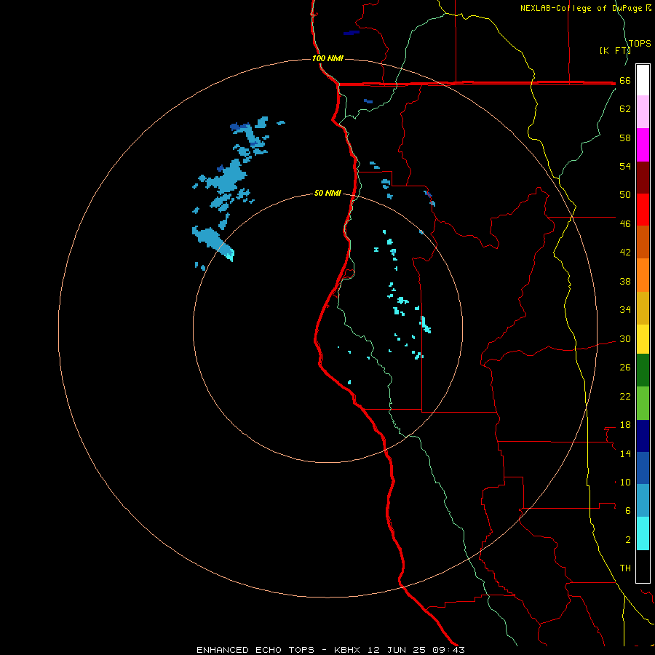Image resolution: width=655 pixels, height=655 pixels.
Task: Click the TOPS legend title
Action: 640,44
